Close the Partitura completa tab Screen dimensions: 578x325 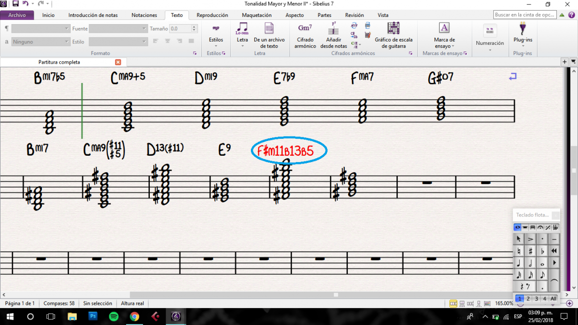pyautogui.click(x=118, y=62)
